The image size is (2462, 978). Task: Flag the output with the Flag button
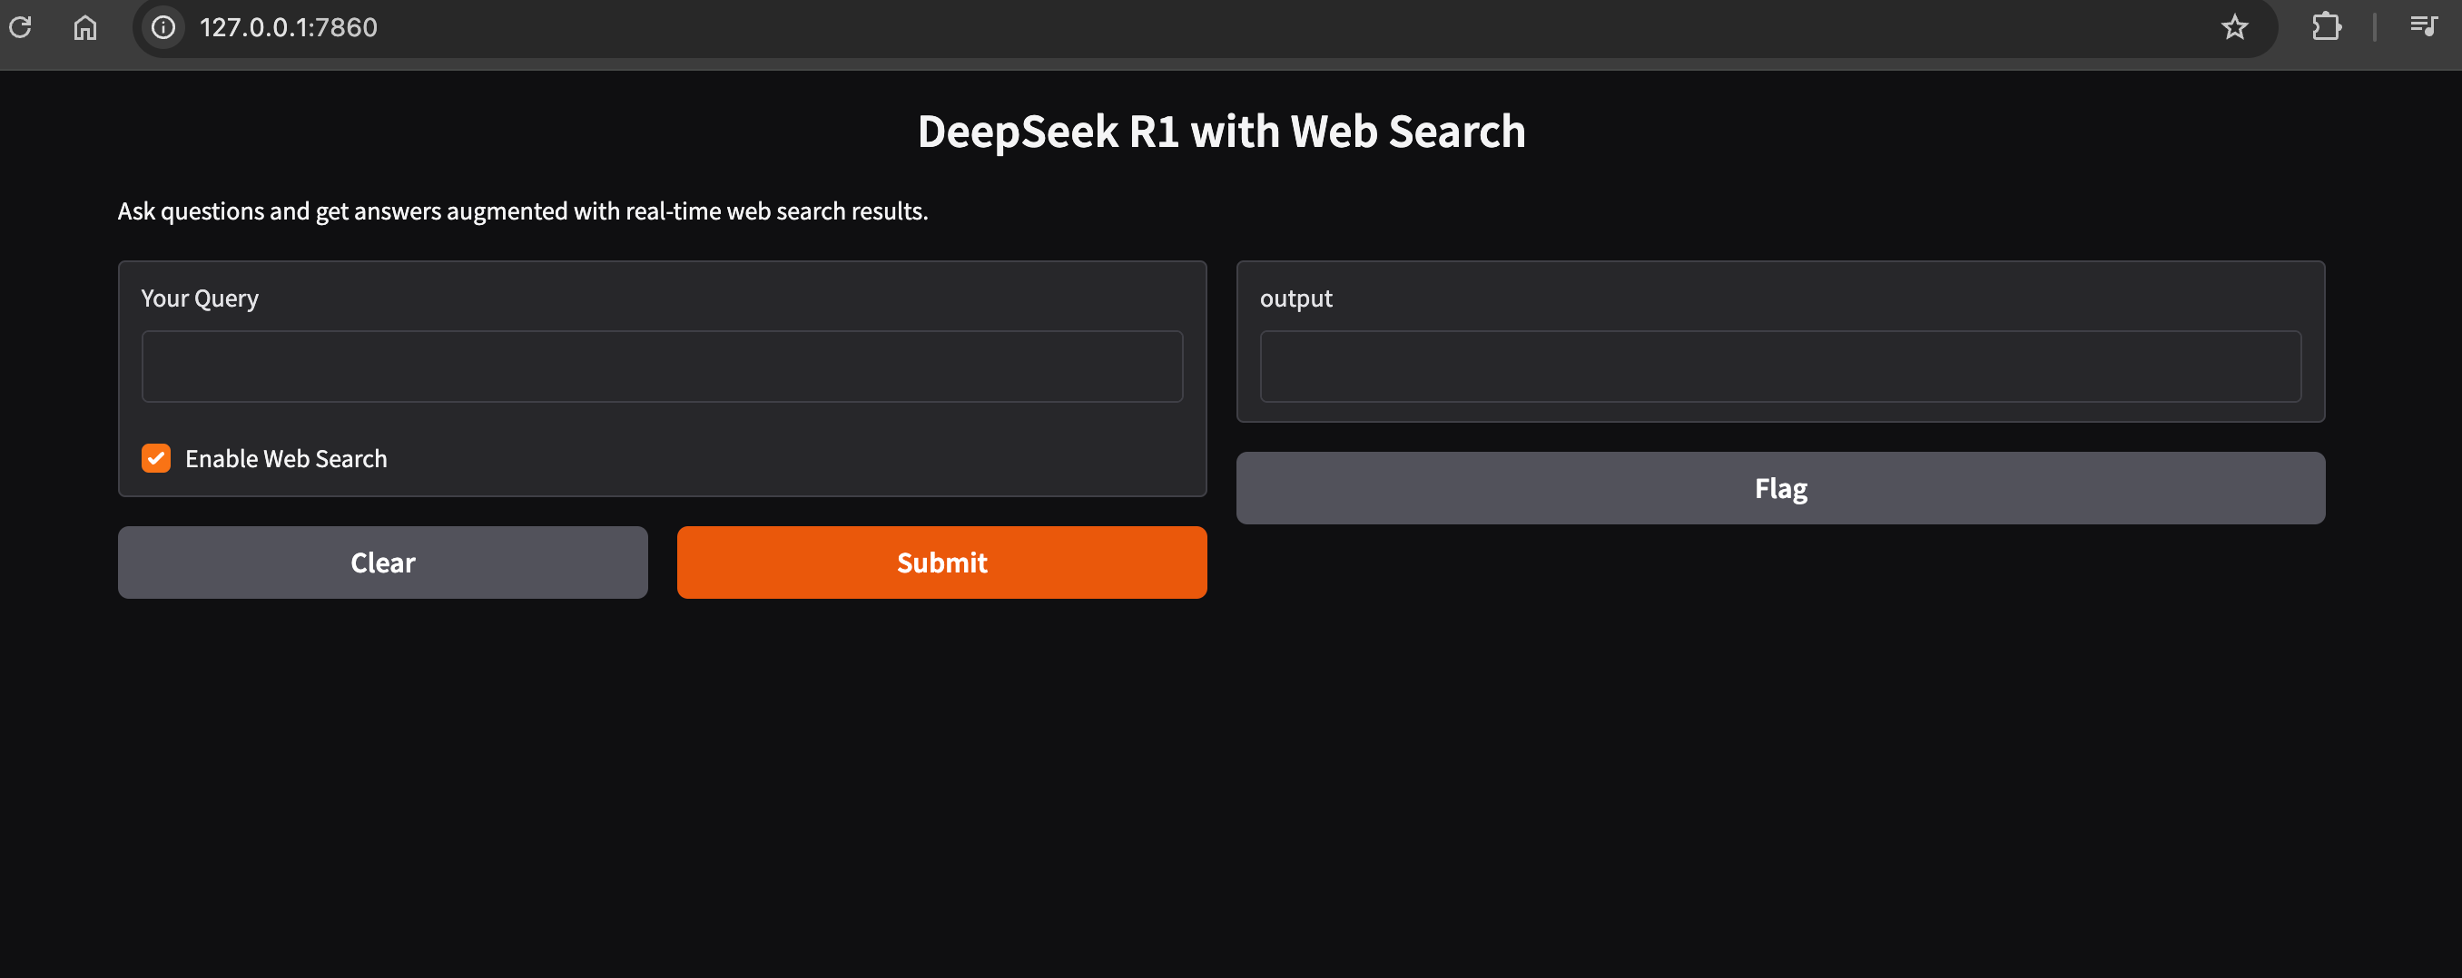(1780, 488)
